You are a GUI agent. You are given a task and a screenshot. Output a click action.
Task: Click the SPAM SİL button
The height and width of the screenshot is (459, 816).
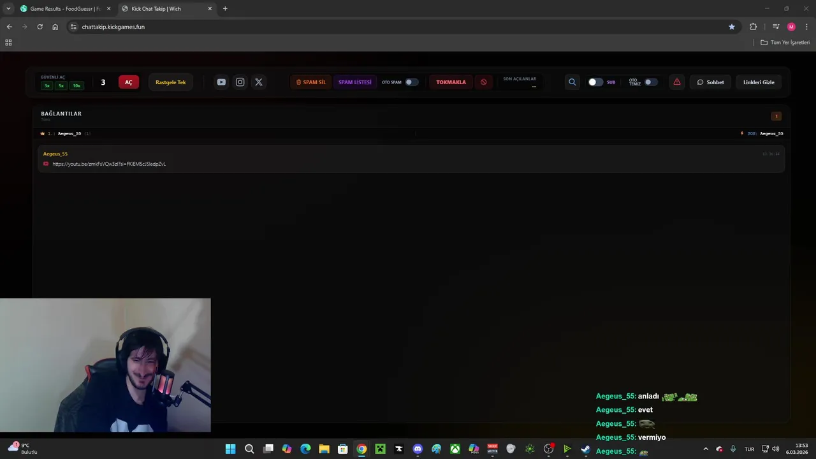point(311,82)
